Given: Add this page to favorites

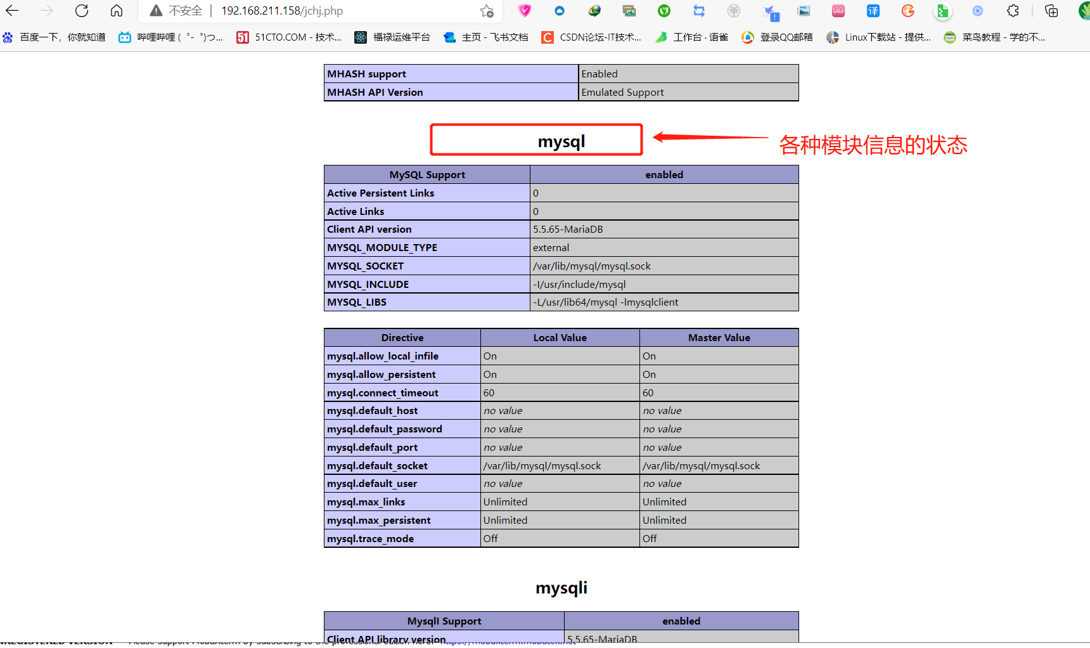Looking at the screenshot, I should 487,11.
